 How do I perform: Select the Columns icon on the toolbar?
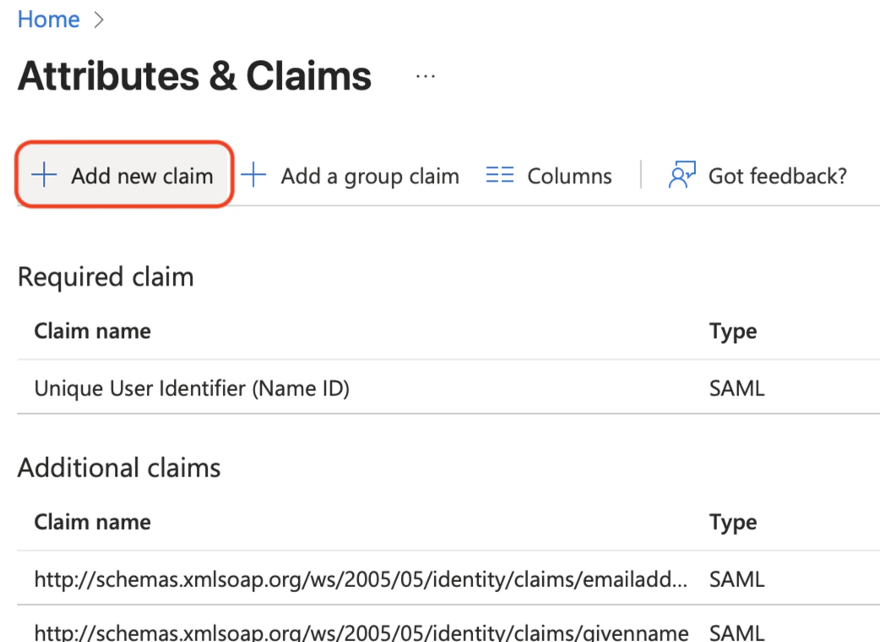499,175
